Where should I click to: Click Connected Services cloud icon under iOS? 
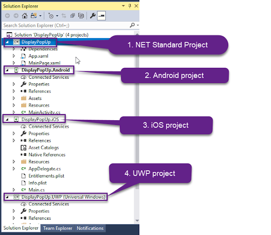click(x=23, y=127)
